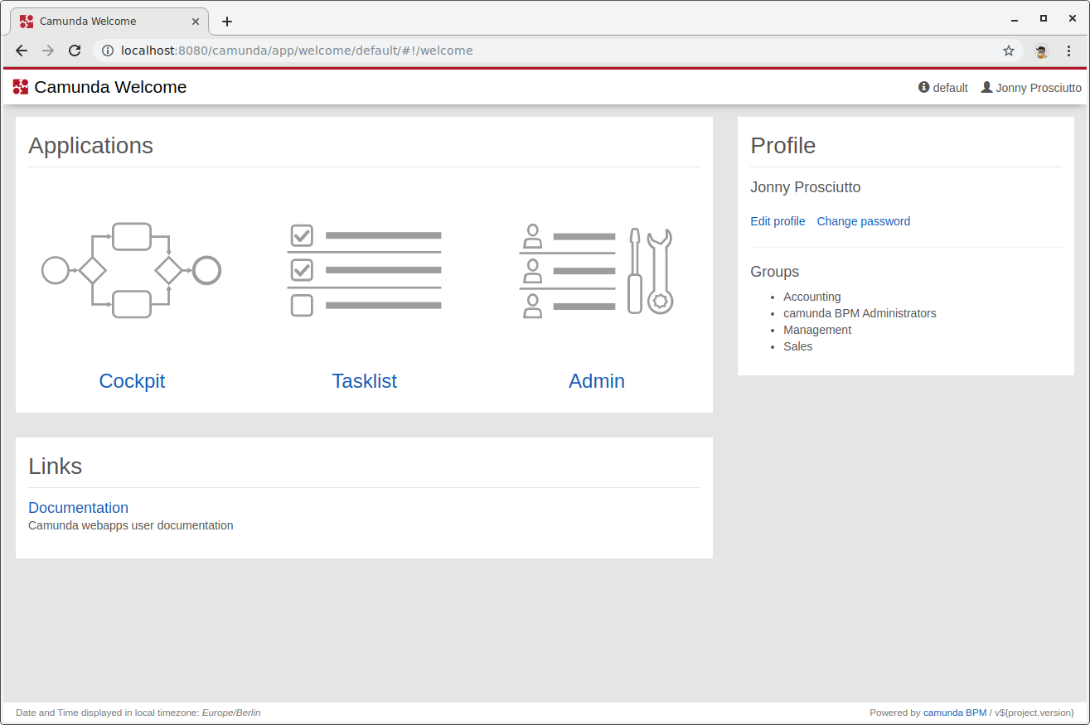Viewport: 1090px width, 725px height.
Task: Click the browser profile avatar icon
Action: coord(1041,51)
